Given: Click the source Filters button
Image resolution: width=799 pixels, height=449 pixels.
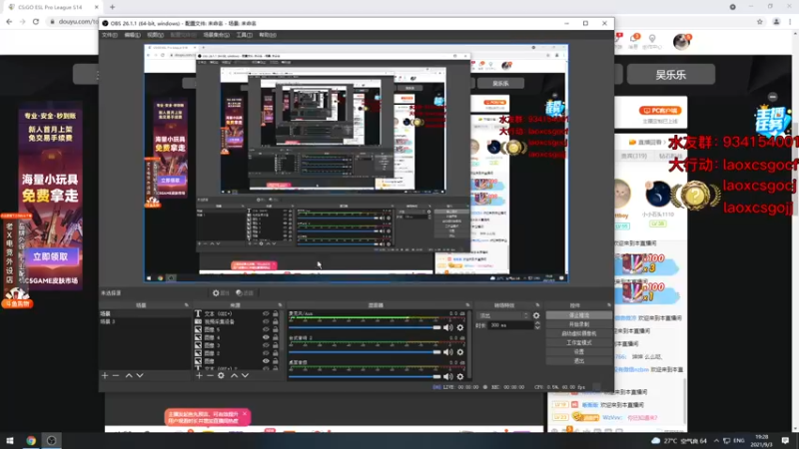Looking at the screenshot, I should [245, 293].
